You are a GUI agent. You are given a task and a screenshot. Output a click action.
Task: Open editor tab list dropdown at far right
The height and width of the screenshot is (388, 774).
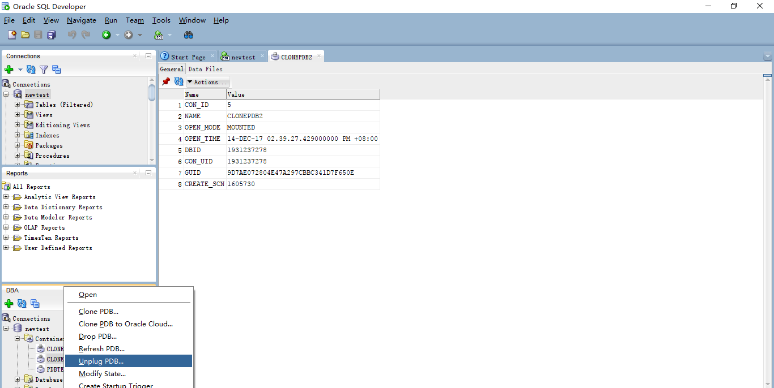[768, 57]
